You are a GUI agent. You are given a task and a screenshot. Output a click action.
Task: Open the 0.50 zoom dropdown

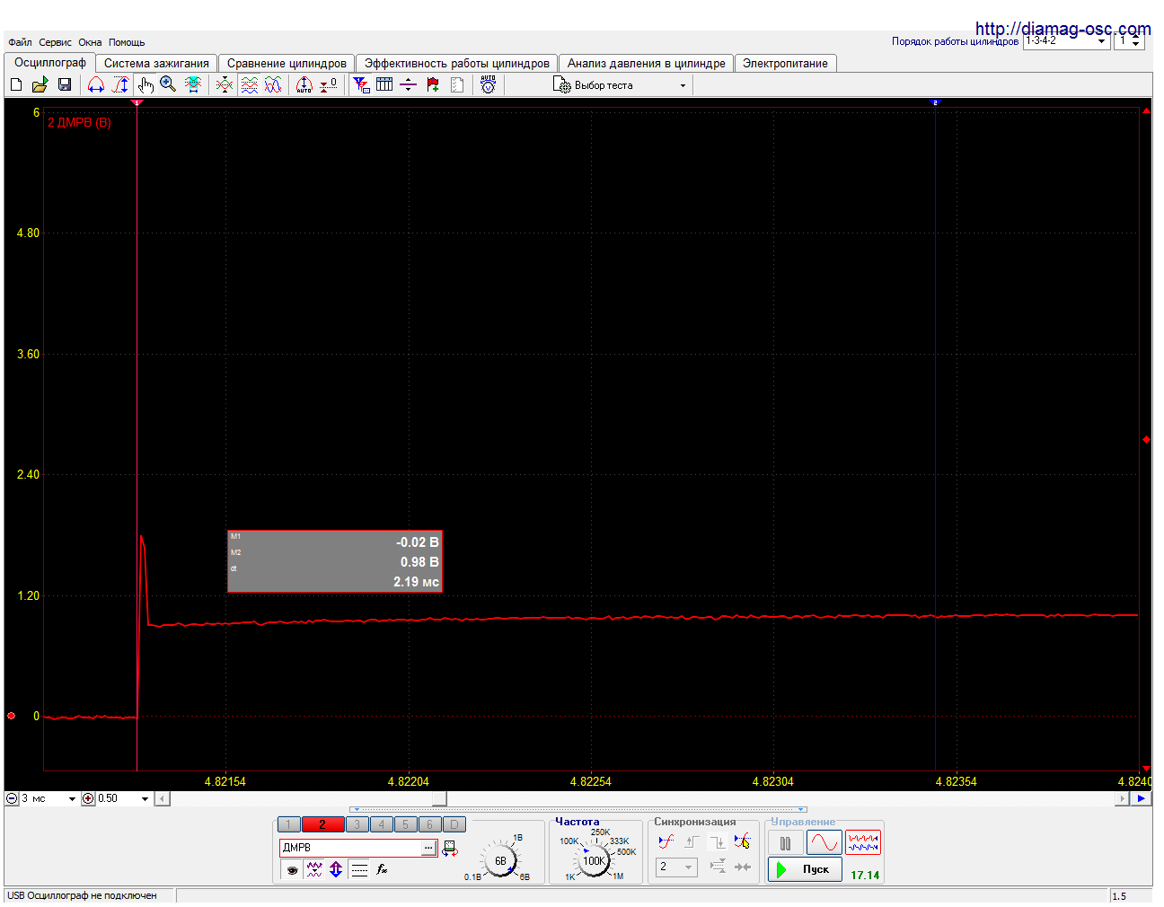pos(123,798)
